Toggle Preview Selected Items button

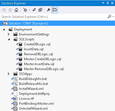(x=55, y=10)
